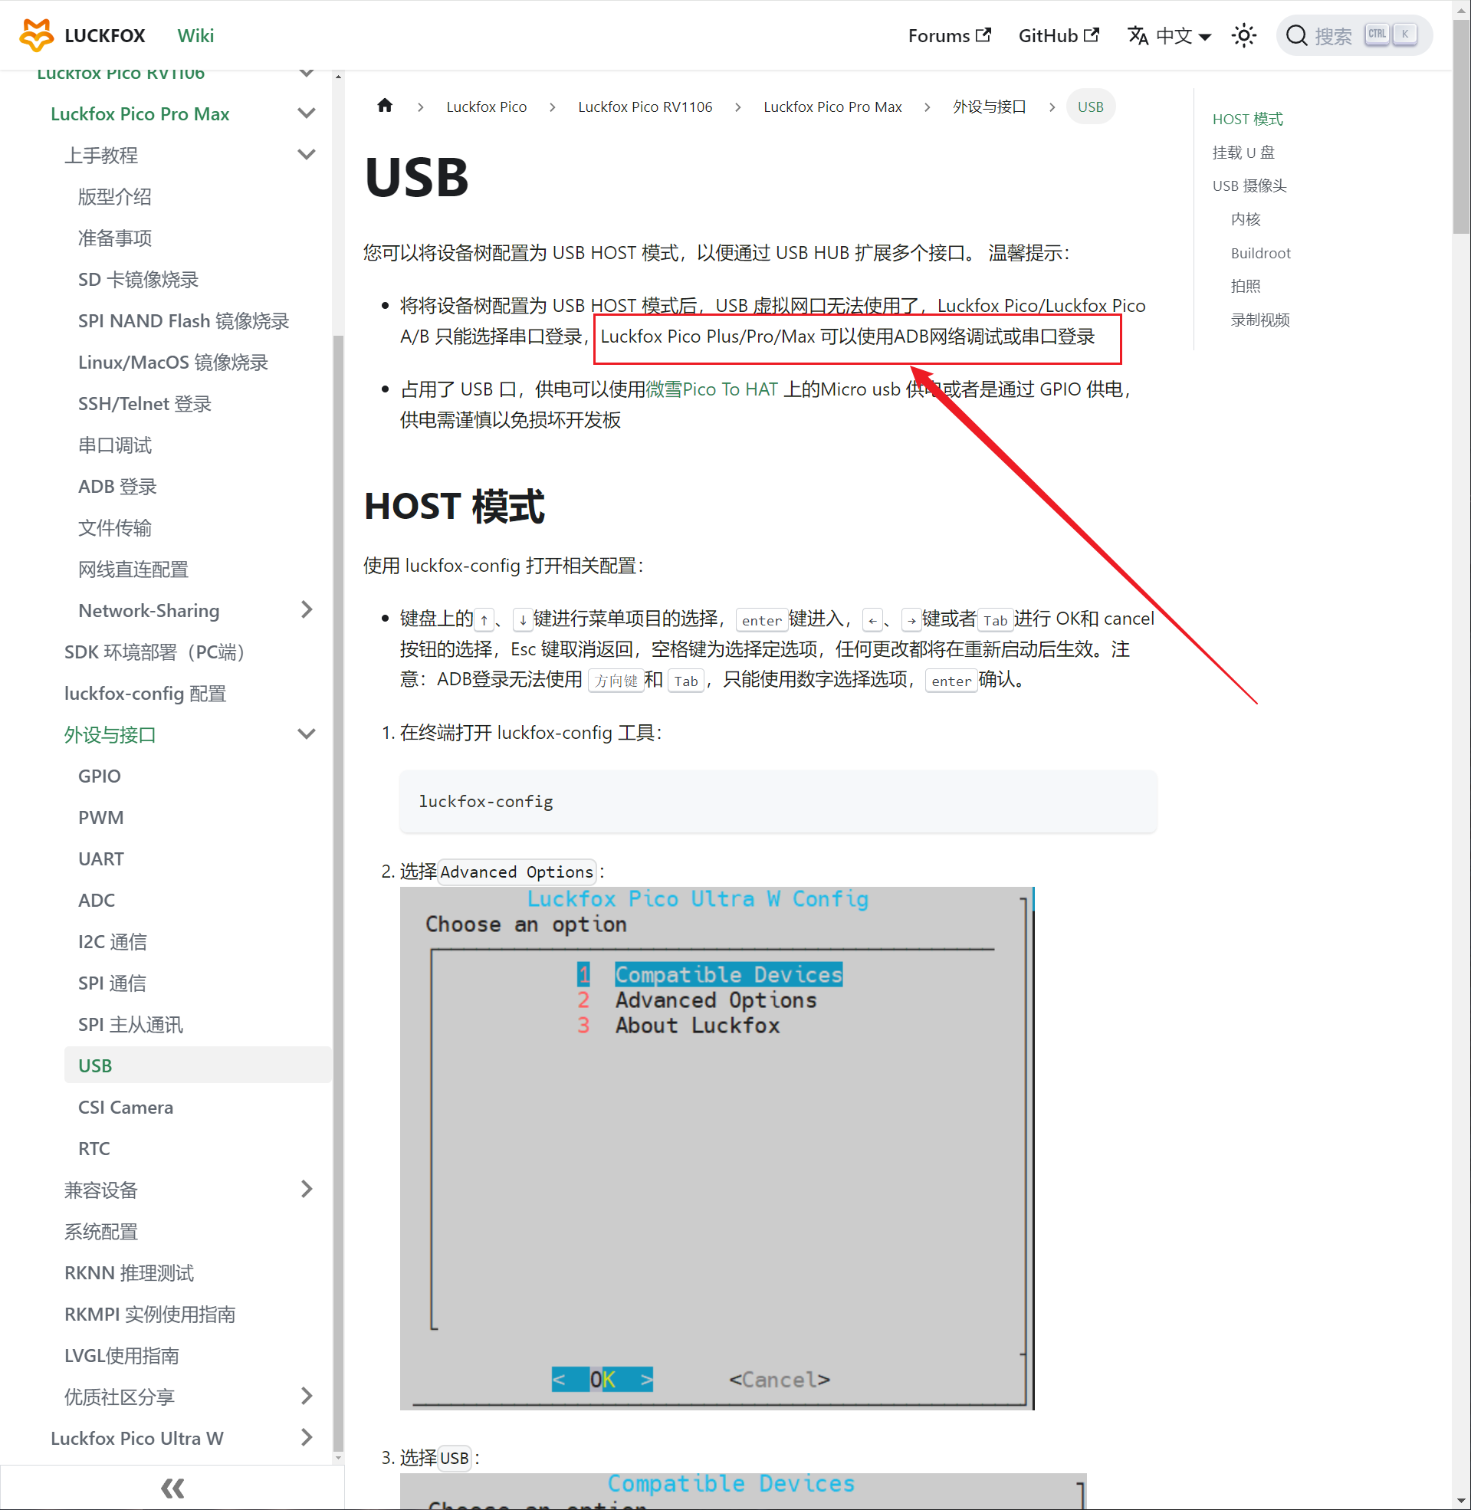
Task: Open SD 卡镜像烧录 page
Action: coord(138,279)
